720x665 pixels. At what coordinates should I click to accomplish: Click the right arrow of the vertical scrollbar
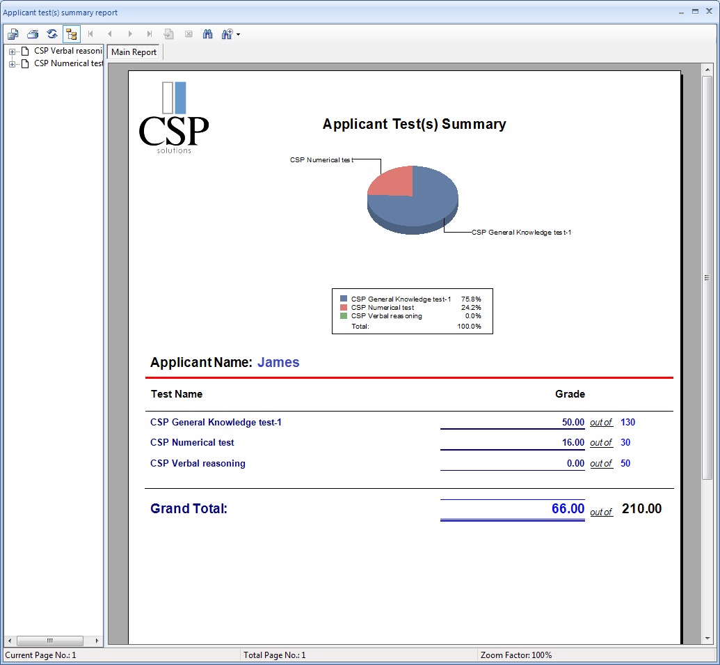tap(96, 641)
